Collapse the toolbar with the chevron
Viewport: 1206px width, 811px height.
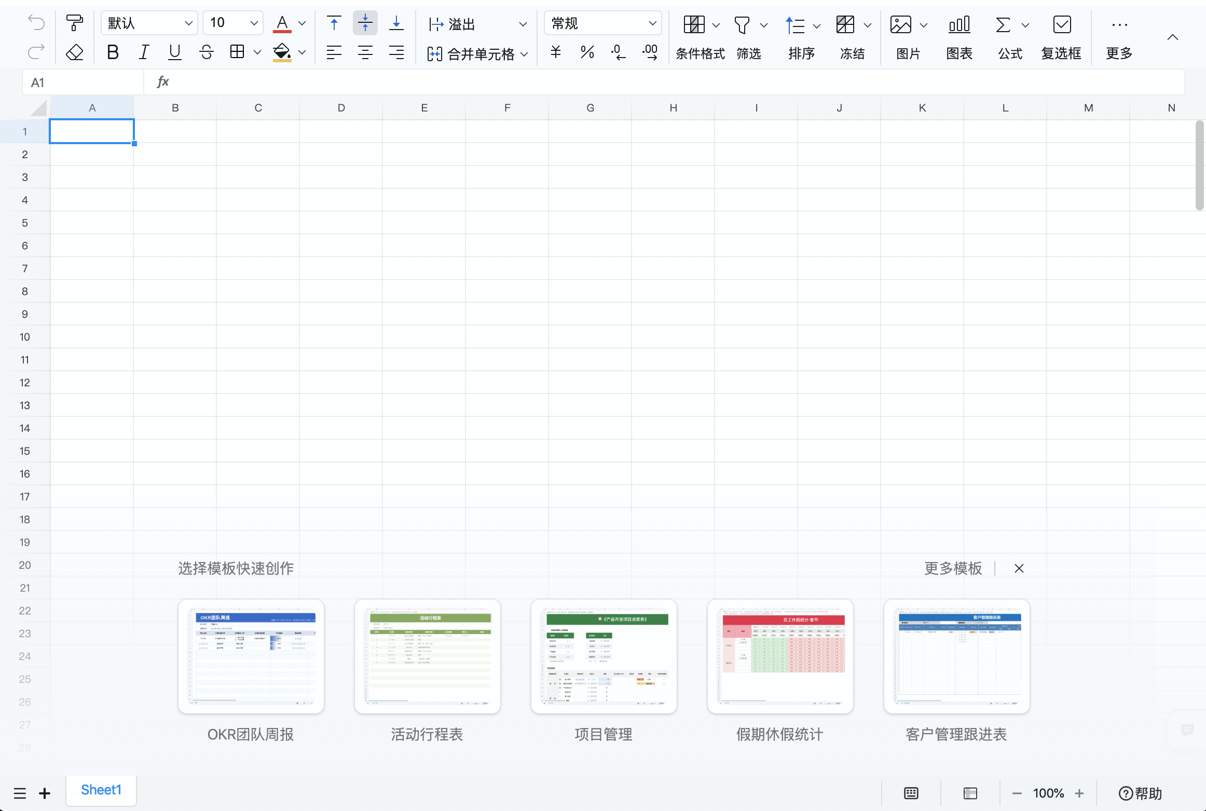(x=1173, y=37)
